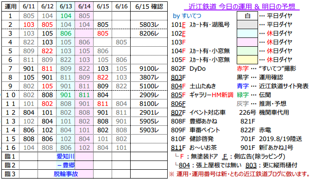Click the 2909レ confirmation cell
Viewport: 315px width, 179px height.
tap(149, 95)
